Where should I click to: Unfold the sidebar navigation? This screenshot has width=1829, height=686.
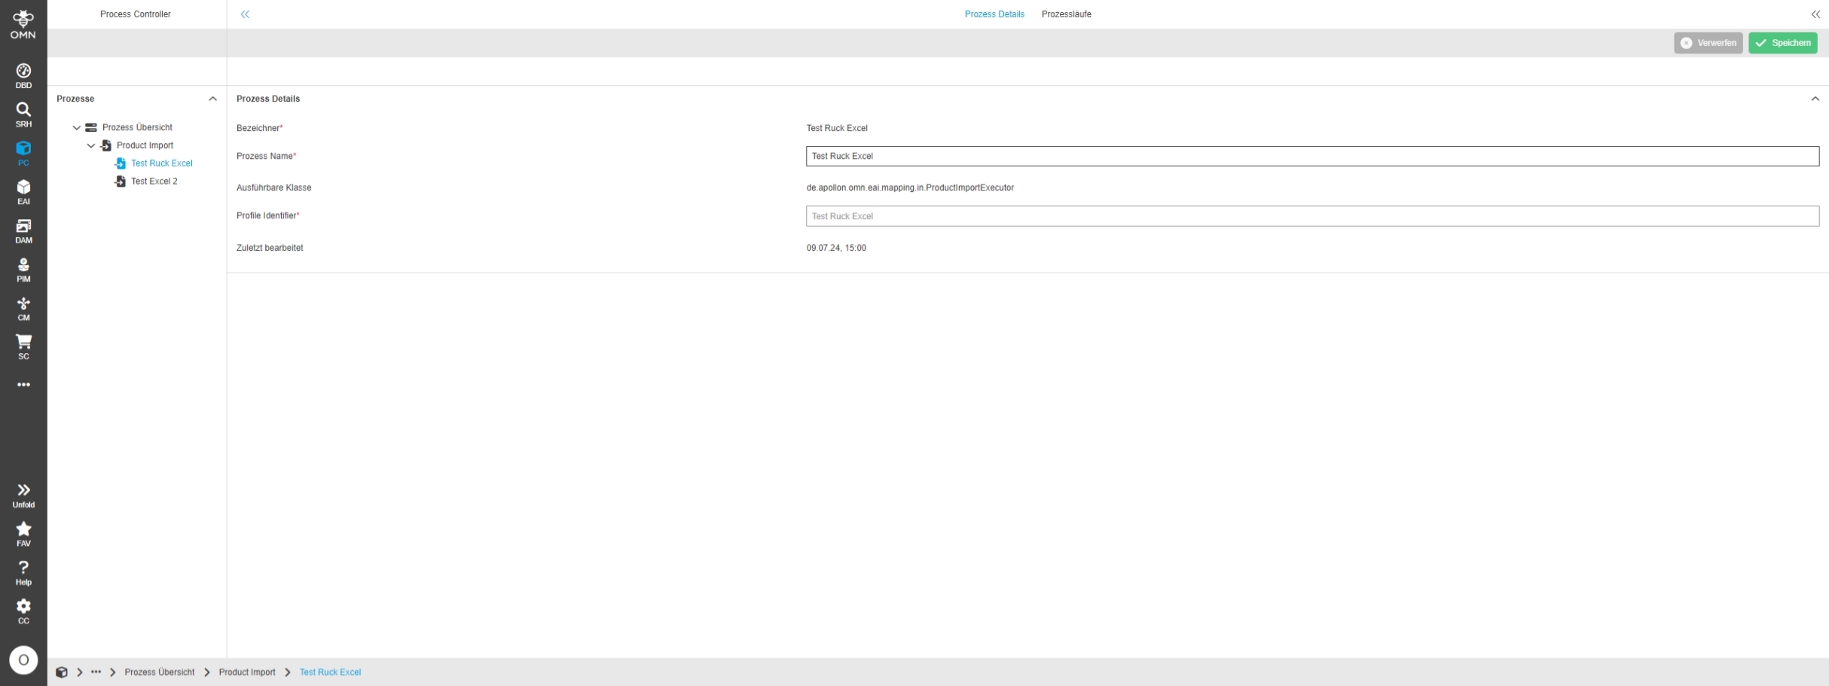23,495
